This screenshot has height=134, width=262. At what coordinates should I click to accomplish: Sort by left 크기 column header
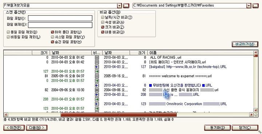[41, 53]
